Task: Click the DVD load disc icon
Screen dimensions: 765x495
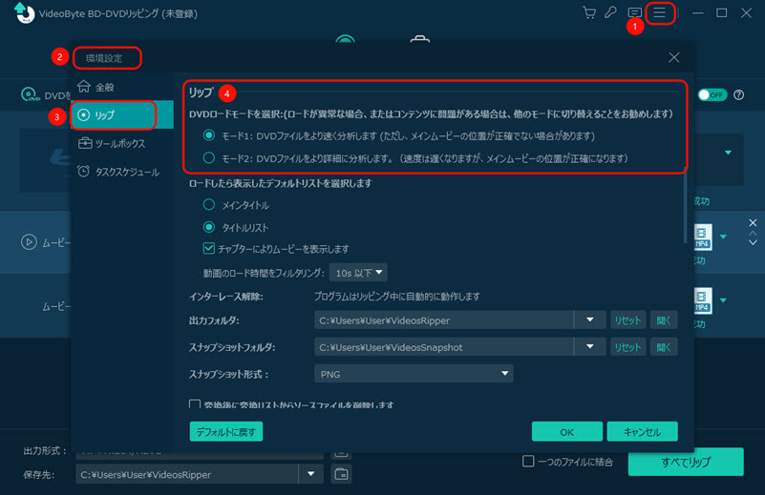Action: [x=31, y=94]
